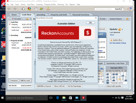Image resolution: width=136 pixels, height=103 pixels.
Task: Click Add Bill or Deposit button
Action: pos(44,86)
